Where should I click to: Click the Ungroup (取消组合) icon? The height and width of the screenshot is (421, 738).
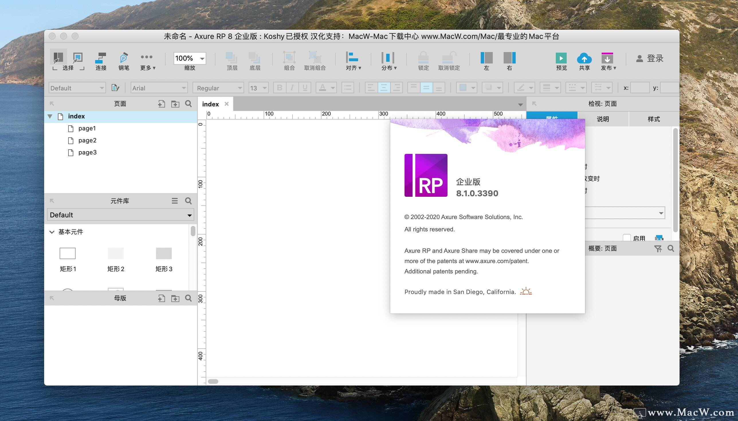tap(315, 57)
